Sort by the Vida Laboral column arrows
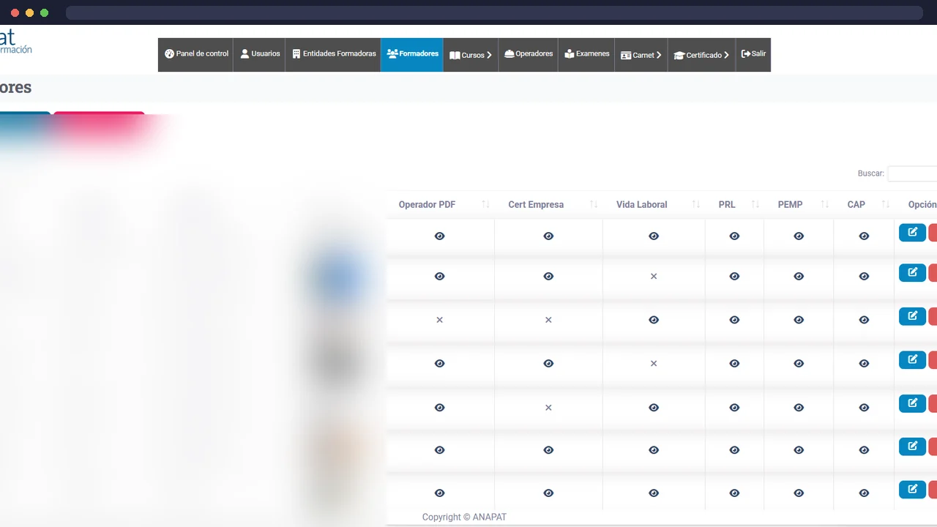This screenshot has width=937, height=527. [x=696, y=204]
